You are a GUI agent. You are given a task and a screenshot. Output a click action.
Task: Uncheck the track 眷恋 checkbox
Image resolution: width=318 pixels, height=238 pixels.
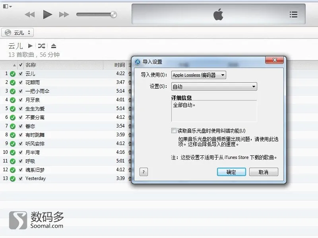21,126
